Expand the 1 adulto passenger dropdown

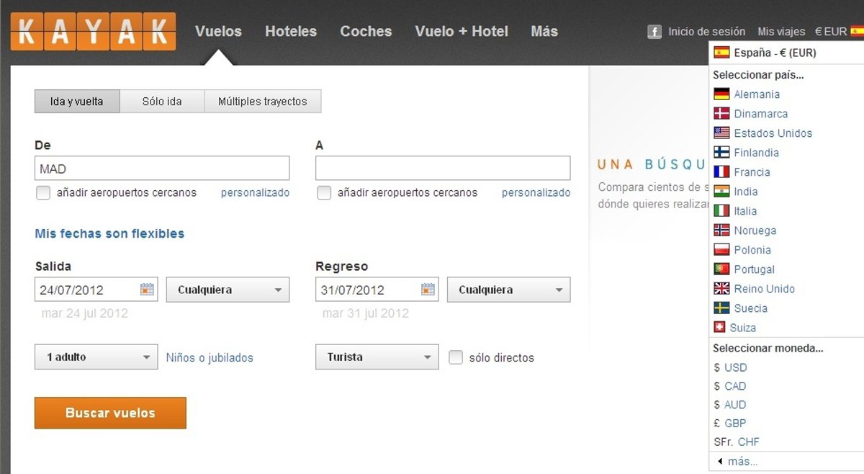point(96,357)
